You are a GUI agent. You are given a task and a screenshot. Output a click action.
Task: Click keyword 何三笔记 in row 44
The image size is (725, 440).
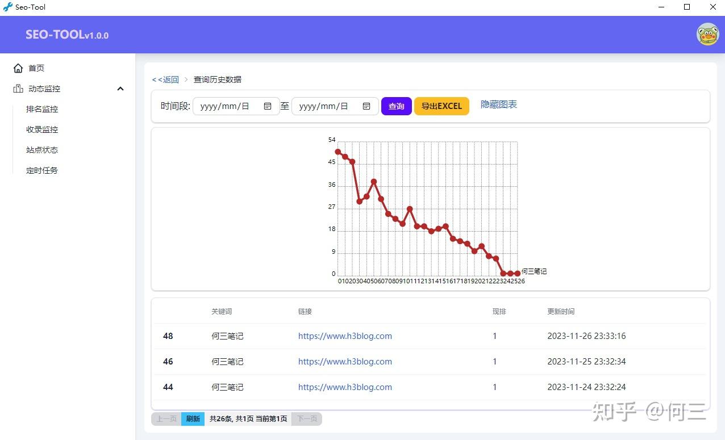coord(227,387)
